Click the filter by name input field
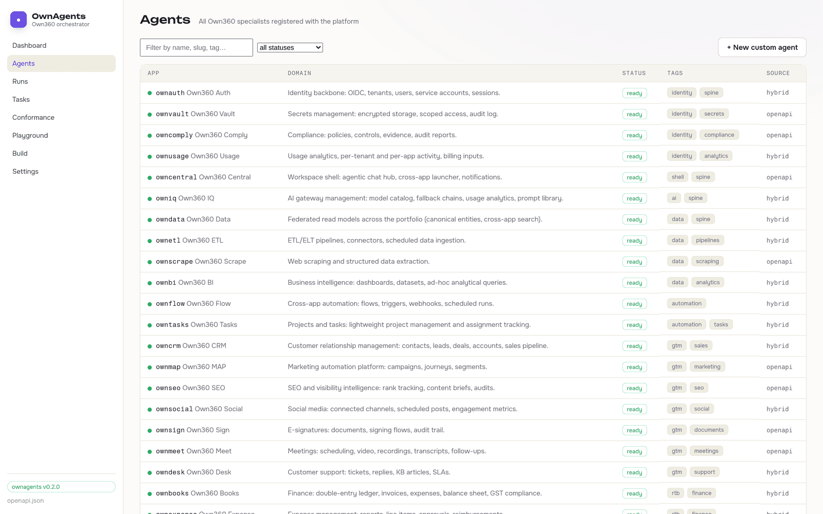The width and height of the screenshot is (823, 514). pos(196,48)
